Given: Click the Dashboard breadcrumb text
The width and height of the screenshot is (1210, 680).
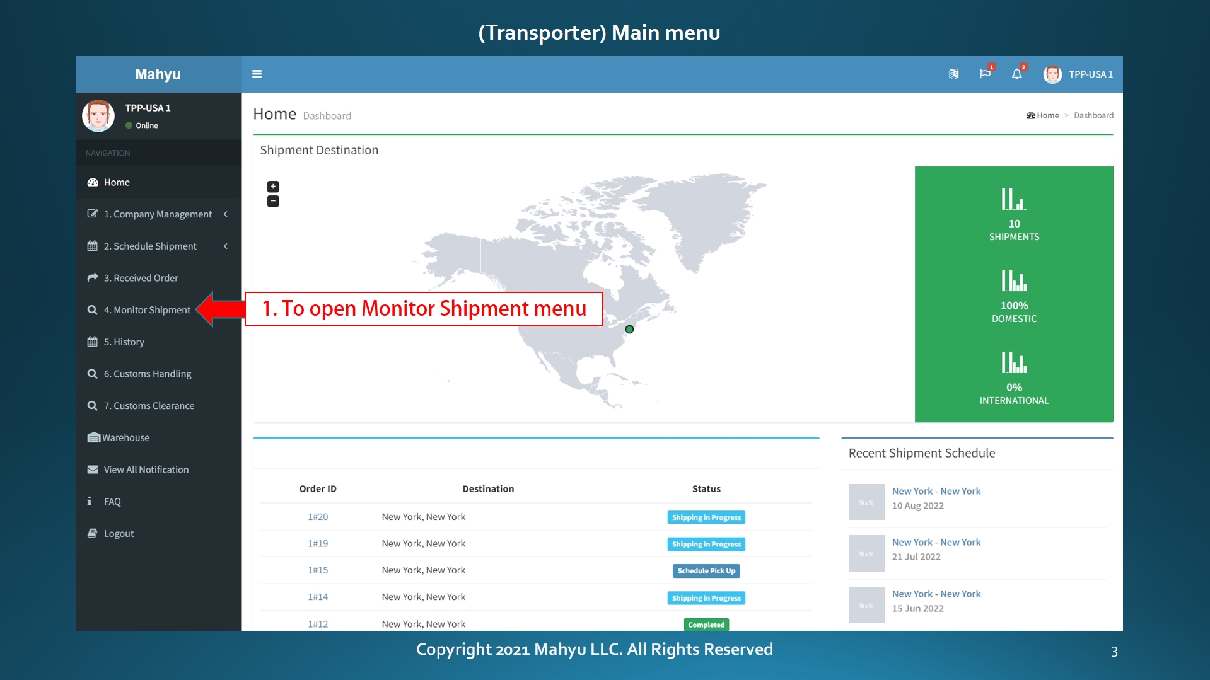Looking at the screenshot, I should tap(1093, 115).
